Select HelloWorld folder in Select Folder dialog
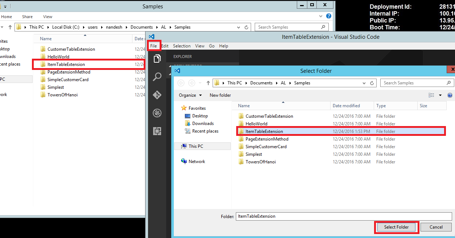This screenshot has height=238, width=455. [x=256, y=124]
